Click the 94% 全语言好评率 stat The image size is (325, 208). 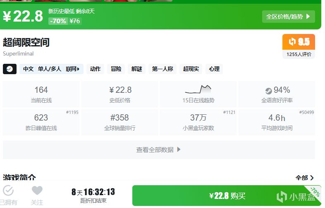pyautogui.click(x=277, y=94)
